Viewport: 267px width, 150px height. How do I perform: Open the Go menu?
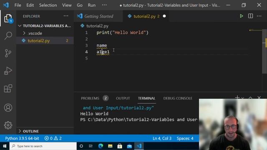point(80,5)
